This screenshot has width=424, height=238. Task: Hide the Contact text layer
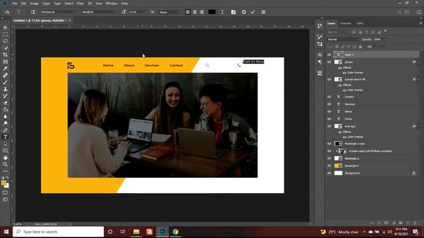[x=329, y=97]
